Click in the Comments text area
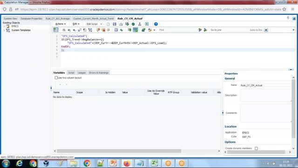The image size is (298, 168). click(265, 113)
